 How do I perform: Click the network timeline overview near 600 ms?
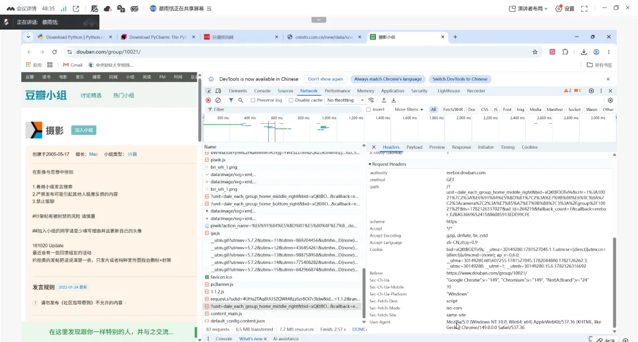click(x=276, y=128)
